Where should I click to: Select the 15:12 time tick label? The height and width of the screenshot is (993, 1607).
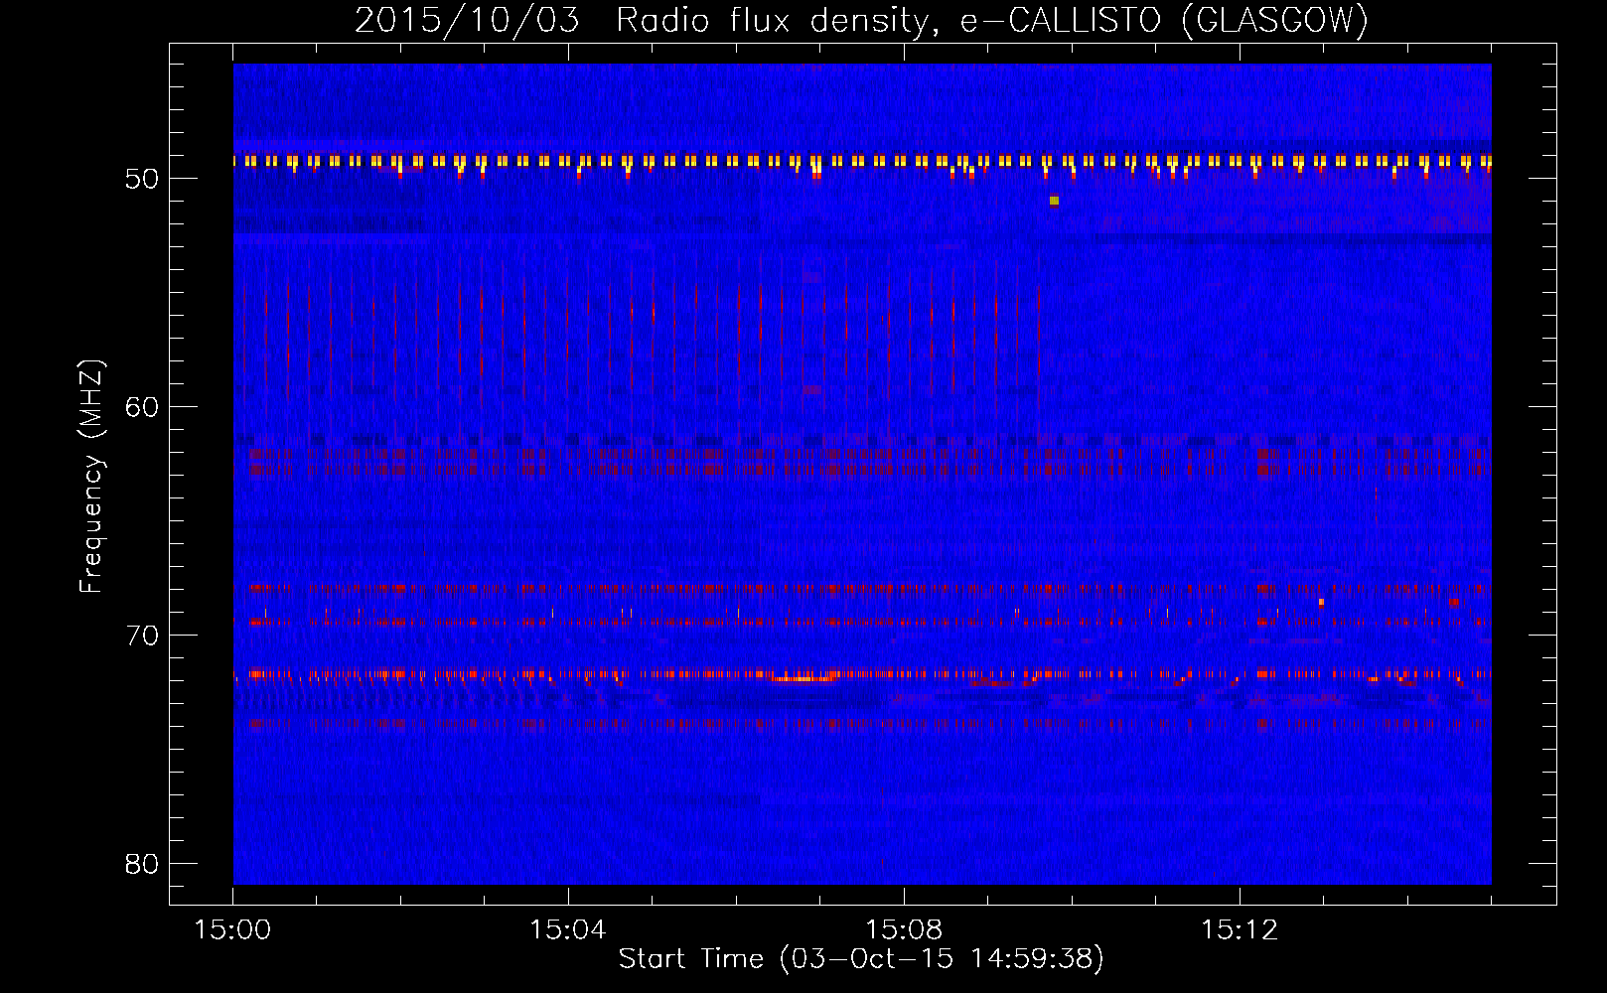coord(1239,929)
